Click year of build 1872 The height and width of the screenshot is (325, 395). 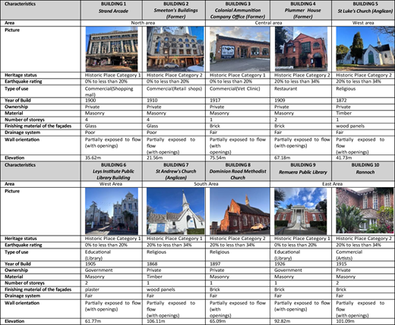(x=341, y=101)
